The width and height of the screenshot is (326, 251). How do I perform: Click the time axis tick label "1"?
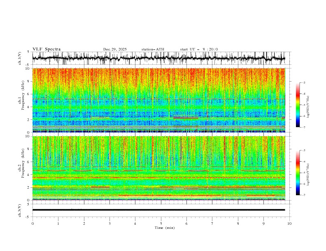pyautogui.click(x=58, y=224)
